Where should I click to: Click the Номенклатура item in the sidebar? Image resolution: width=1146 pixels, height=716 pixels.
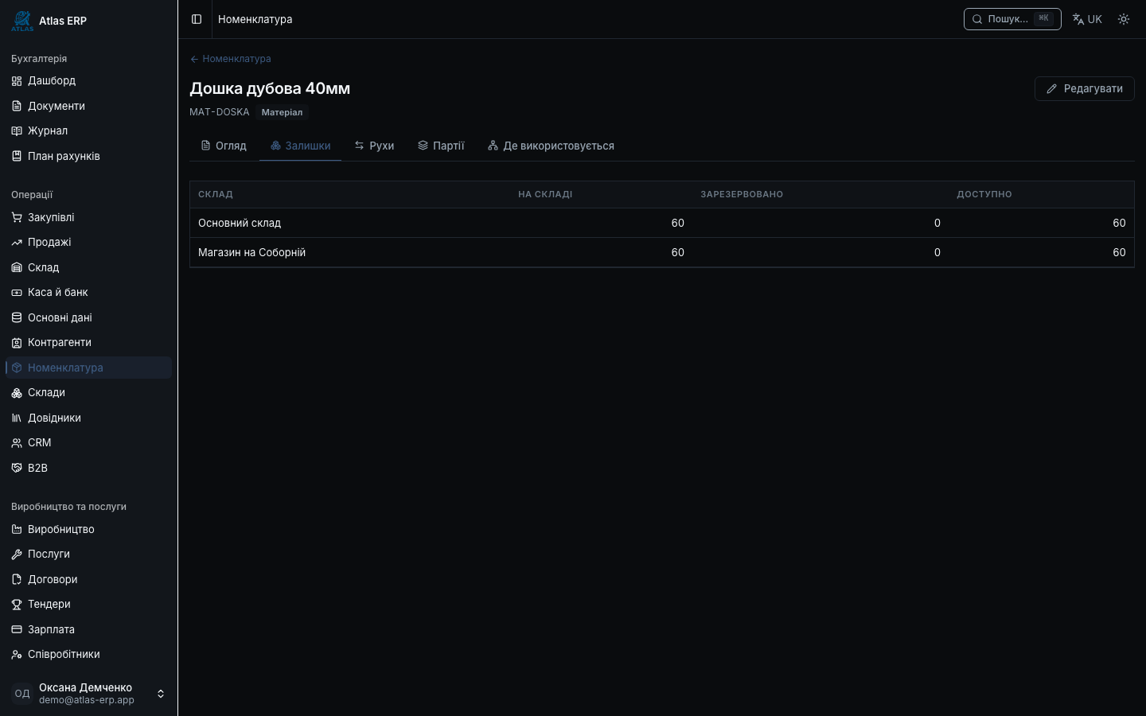click(88, 368)
